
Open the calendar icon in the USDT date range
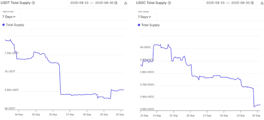(x=116, y=3)
